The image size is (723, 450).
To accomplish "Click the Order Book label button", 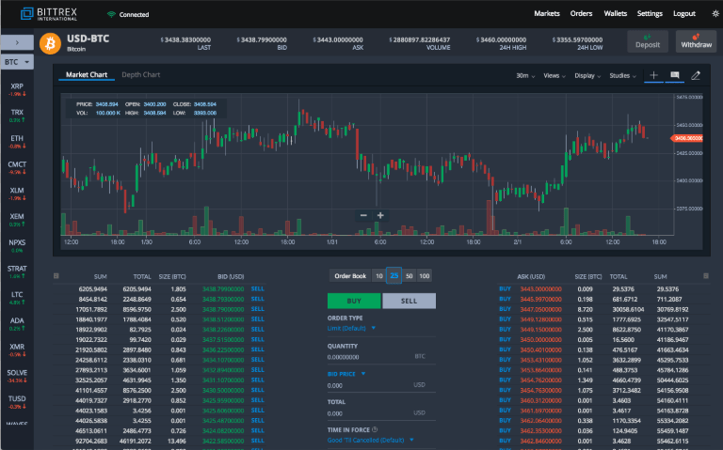I will (350, 276).
